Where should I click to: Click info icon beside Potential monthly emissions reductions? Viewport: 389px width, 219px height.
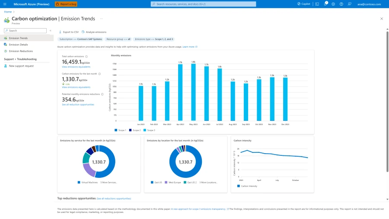102,94
